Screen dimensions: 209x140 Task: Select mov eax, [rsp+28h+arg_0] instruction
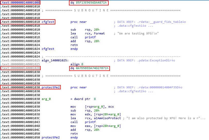(96, 126)
